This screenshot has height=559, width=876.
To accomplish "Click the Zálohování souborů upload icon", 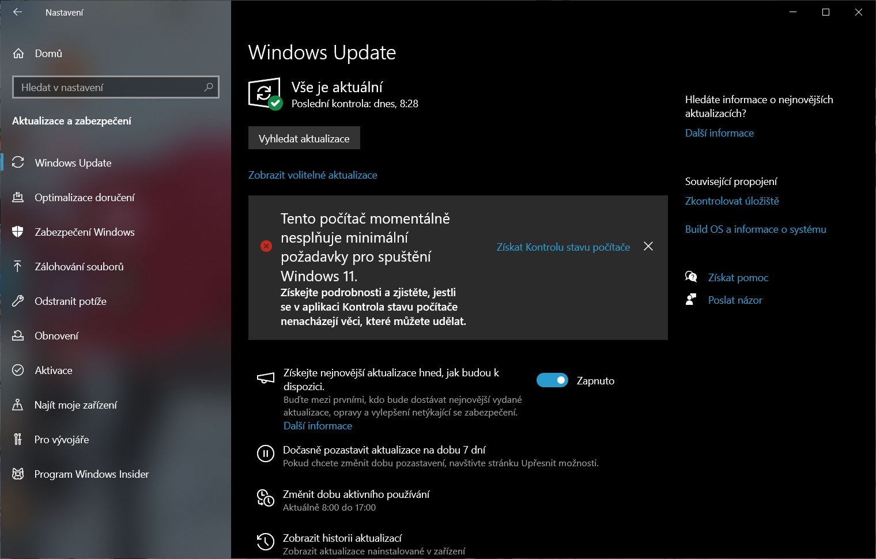I will (18, 266).
